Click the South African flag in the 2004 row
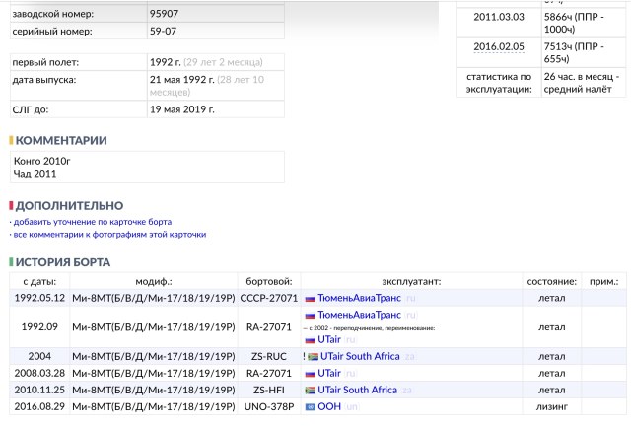 click(313, 356)
